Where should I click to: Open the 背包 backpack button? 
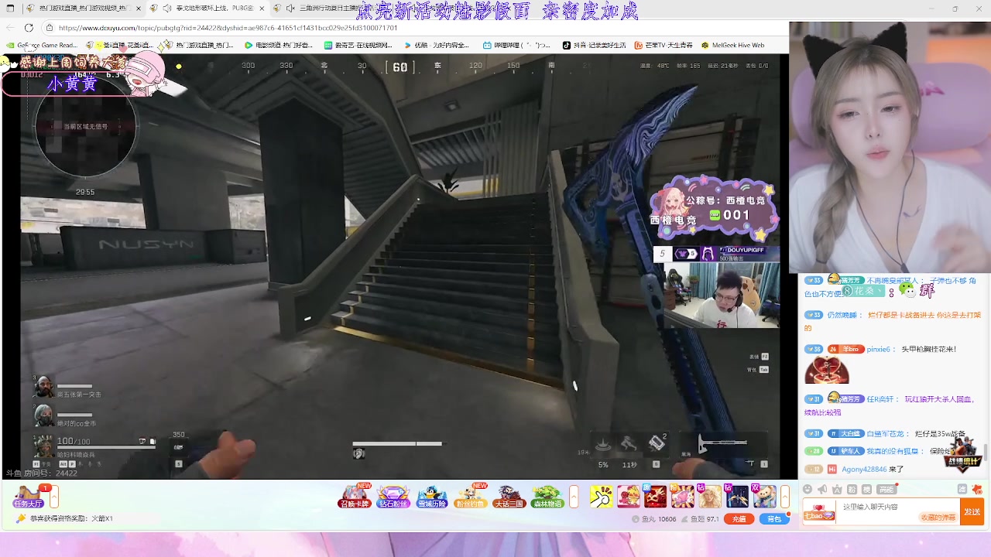[x=773, y=519]
